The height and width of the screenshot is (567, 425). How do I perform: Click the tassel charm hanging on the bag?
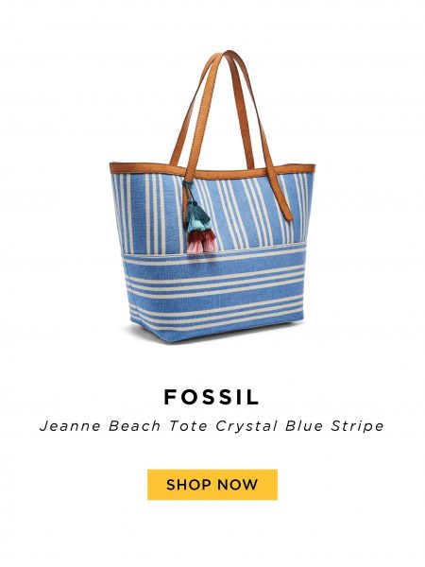200,220
